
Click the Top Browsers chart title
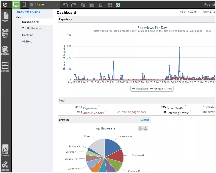coord(105,128)
